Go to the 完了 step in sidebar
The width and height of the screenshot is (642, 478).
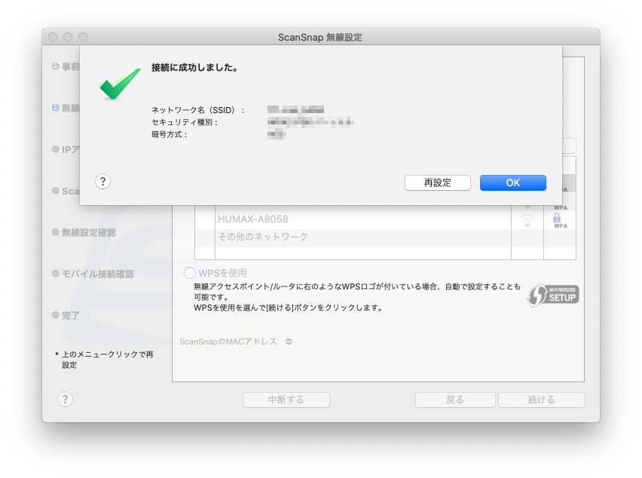pos(66,315)
